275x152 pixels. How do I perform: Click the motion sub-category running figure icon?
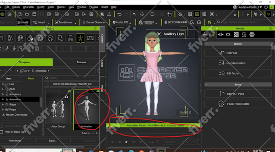pos(6,48)
